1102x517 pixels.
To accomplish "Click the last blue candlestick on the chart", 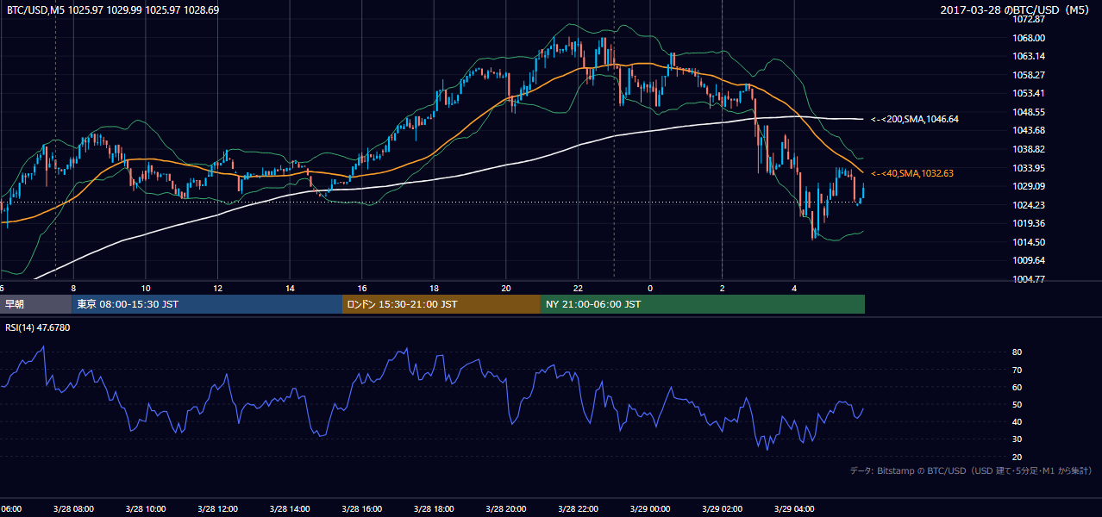I will 863,191.
